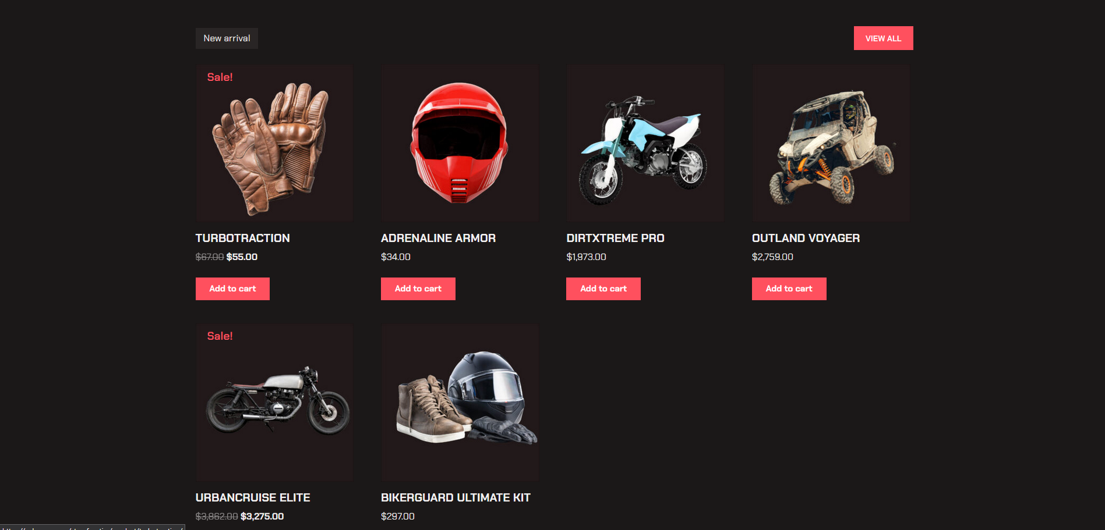Open the BIKERGUARD ULTIMATE KIT title link
Viewport: 1105px width, 530px height.
pos(456,497)
